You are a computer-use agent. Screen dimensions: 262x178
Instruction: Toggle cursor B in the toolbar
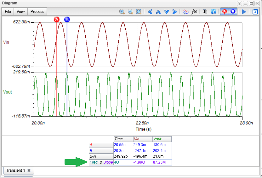[x=233, y=12]
